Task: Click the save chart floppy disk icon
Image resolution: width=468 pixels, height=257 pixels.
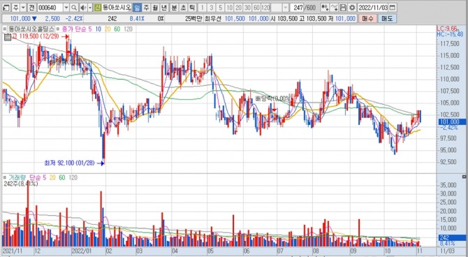Action: [x=344, y=8]
